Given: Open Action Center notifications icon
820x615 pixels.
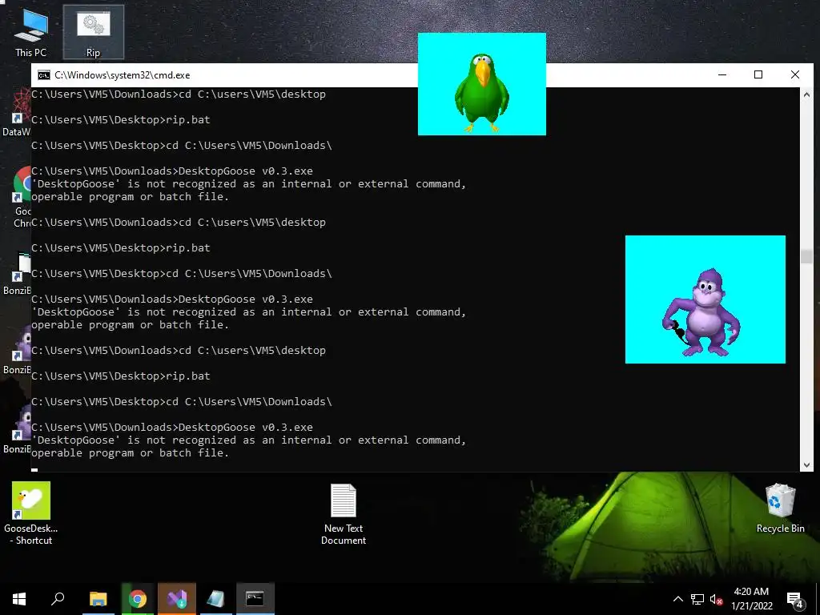Looking at the screenshot, I should point(795,600).
